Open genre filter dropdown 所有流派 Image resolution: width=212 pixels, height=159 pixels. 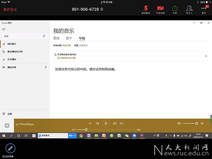coord(84,45)
